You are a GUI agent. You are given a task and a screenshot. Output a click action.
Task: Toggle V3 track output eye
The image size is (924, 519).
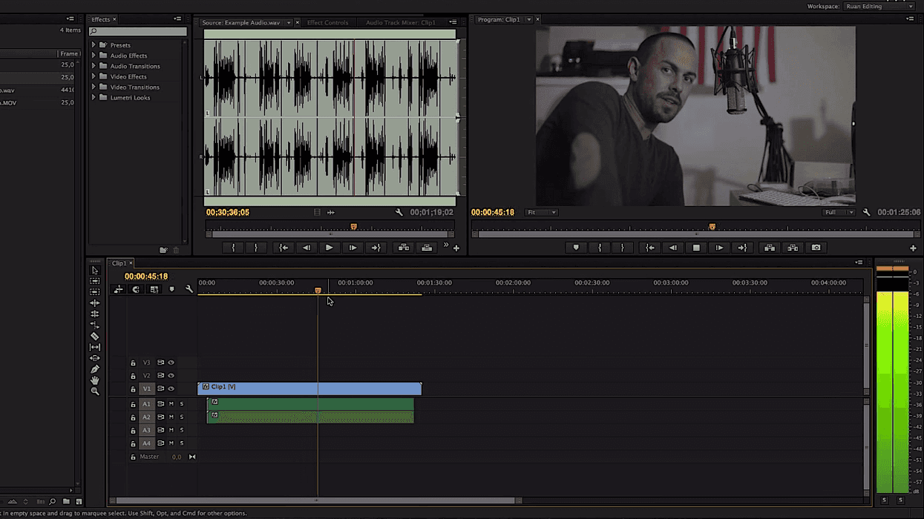point(171,363)
